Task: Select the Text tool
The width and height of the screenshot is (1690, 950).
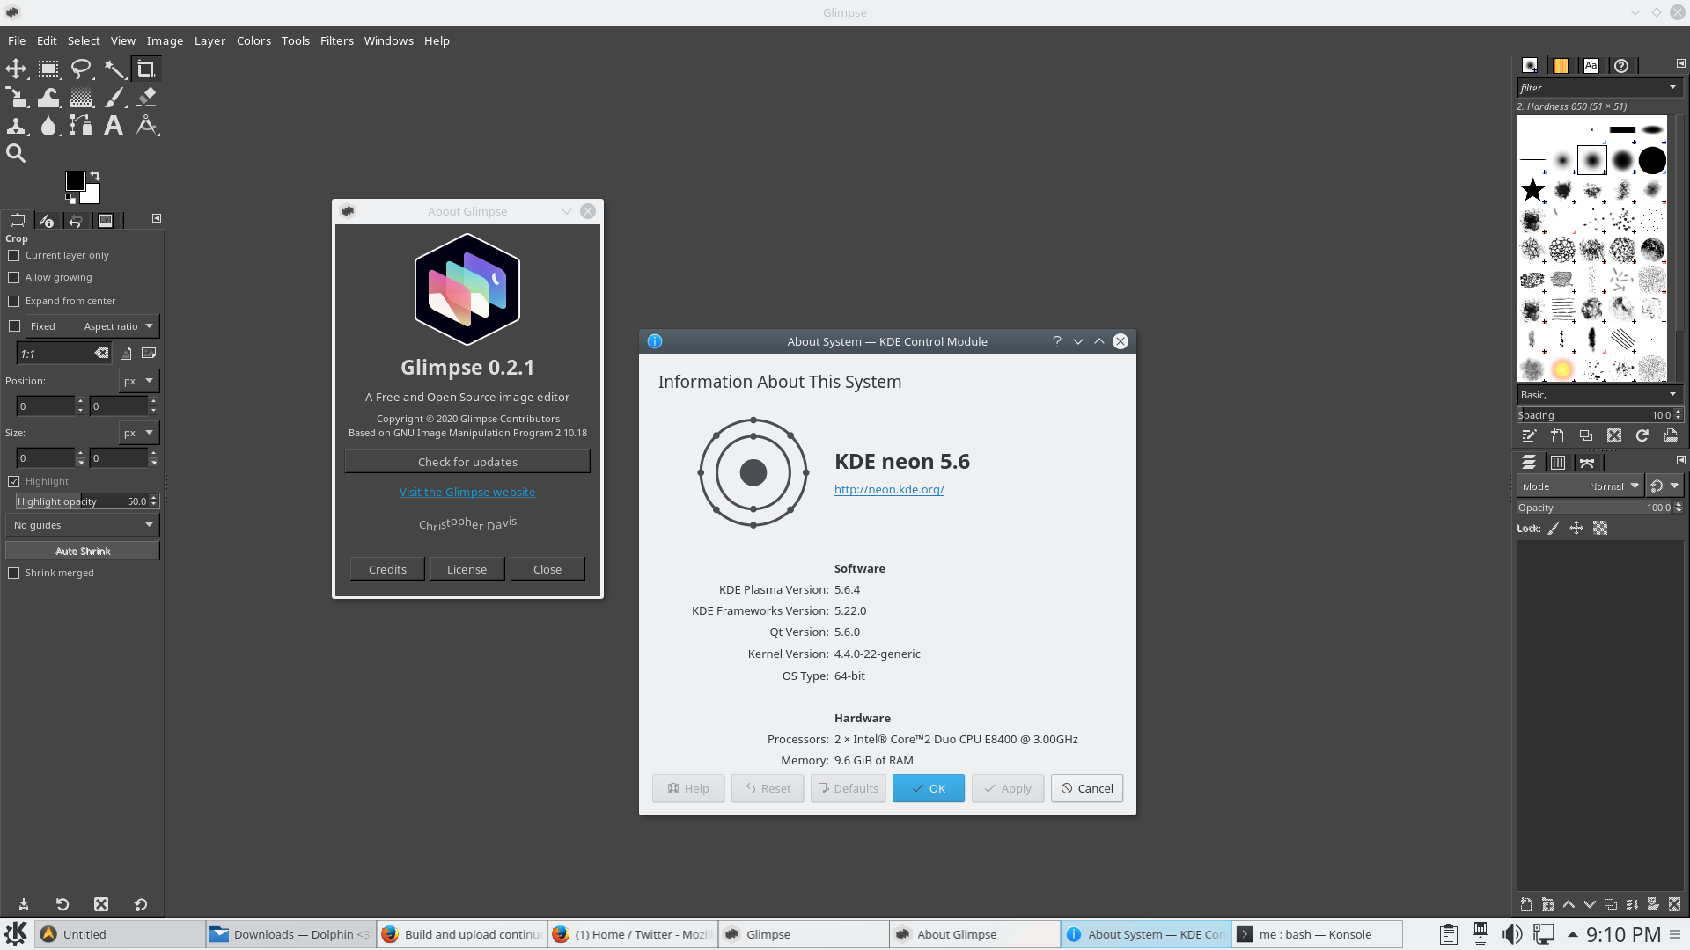Action: pyautogui.click(x=114, y=125)
